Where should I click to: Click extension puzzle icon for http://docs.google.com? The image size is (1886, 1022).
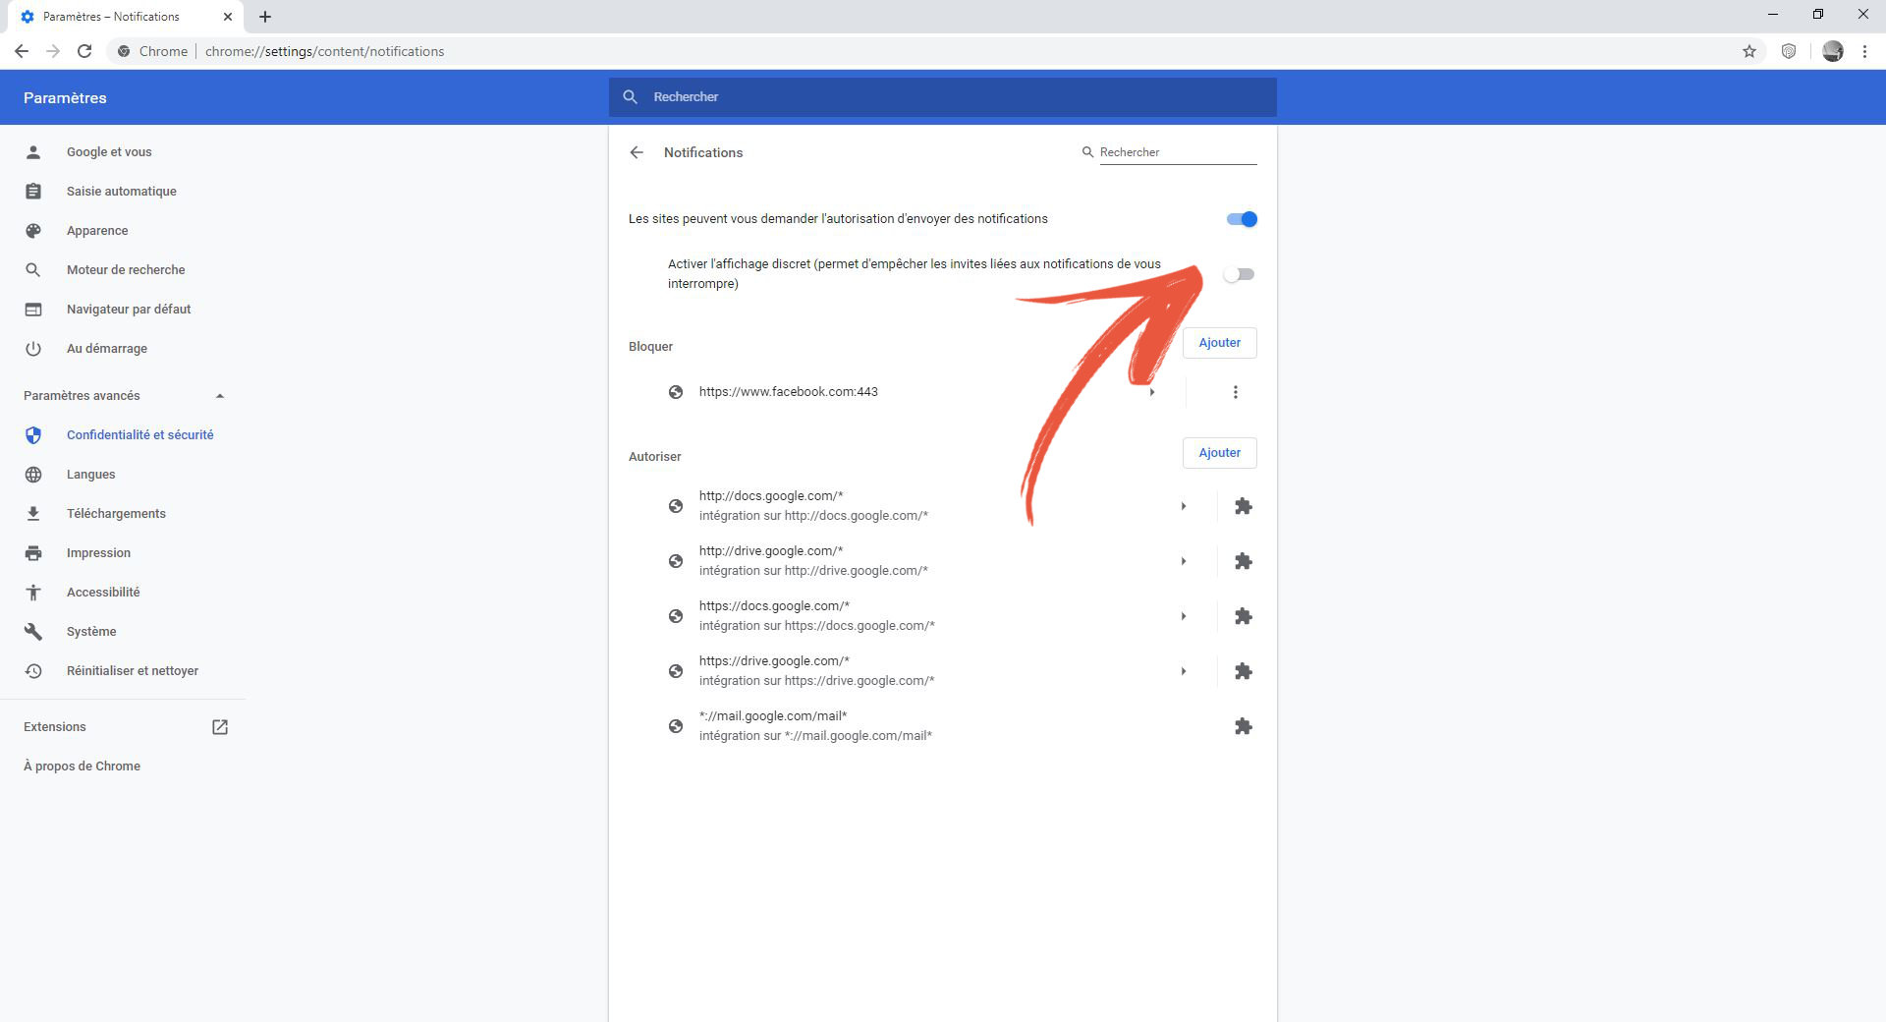[1244, 506]
